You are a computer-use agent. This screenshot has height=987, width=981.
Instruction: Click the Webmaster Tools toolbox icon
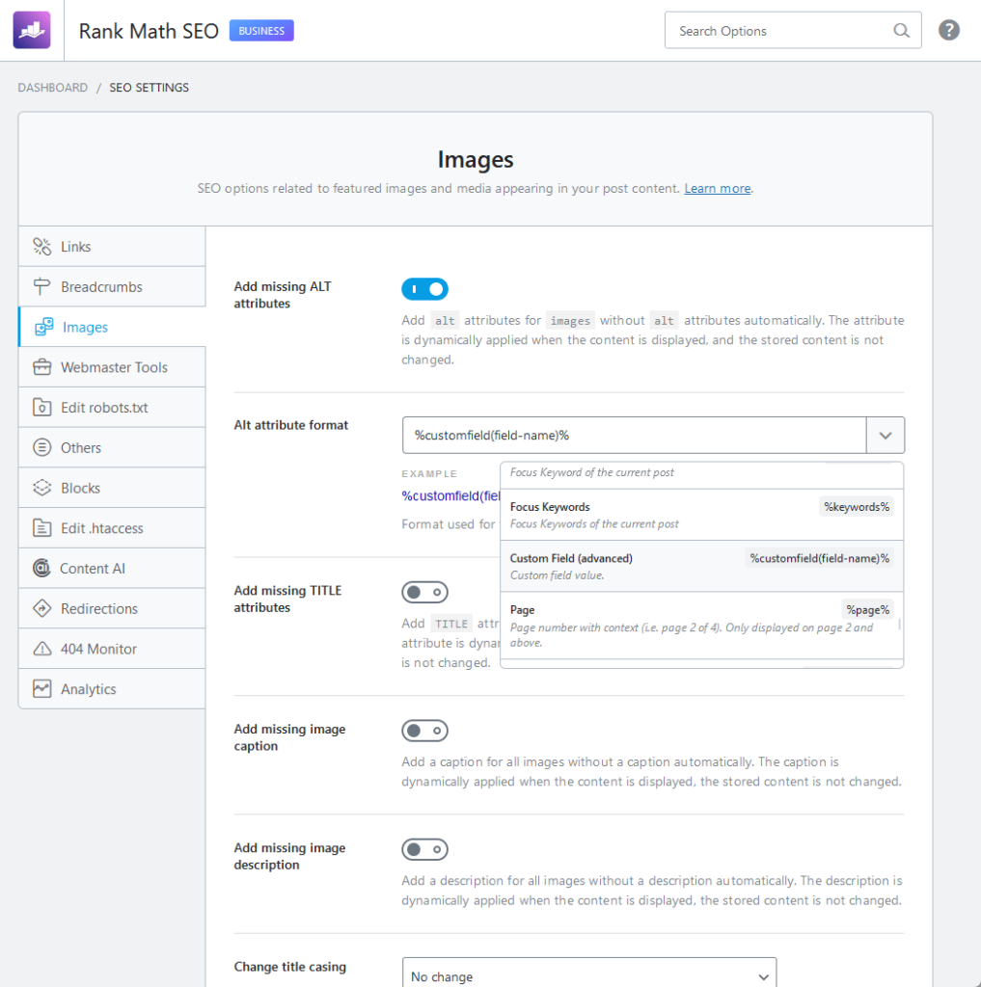(41, 367)
